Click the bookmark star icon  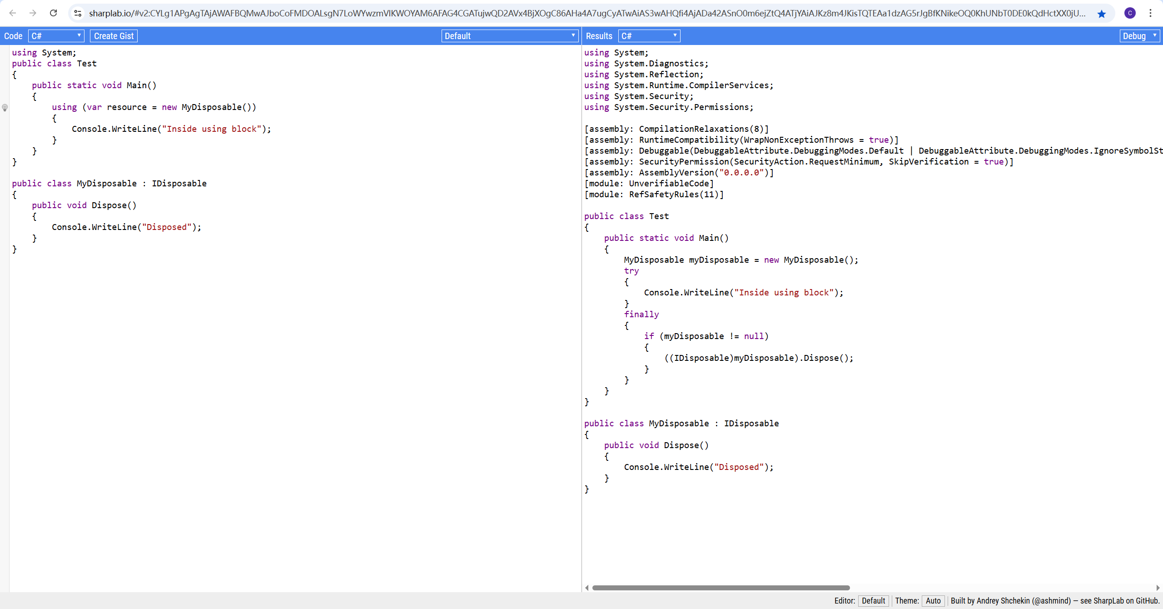pos(1101,14)
